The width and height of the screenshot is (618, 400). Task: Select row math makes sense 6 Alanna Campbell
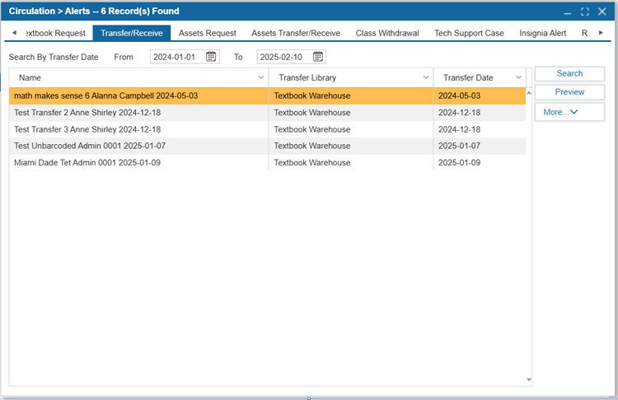click(267, 96)
